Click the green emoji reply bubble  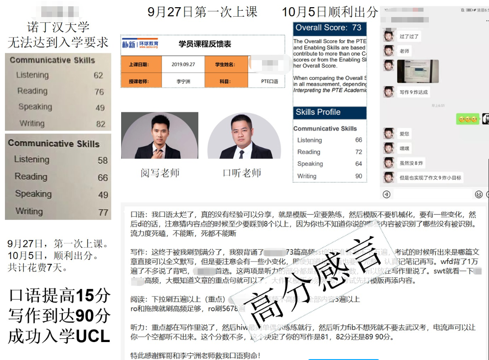point(467,119)
